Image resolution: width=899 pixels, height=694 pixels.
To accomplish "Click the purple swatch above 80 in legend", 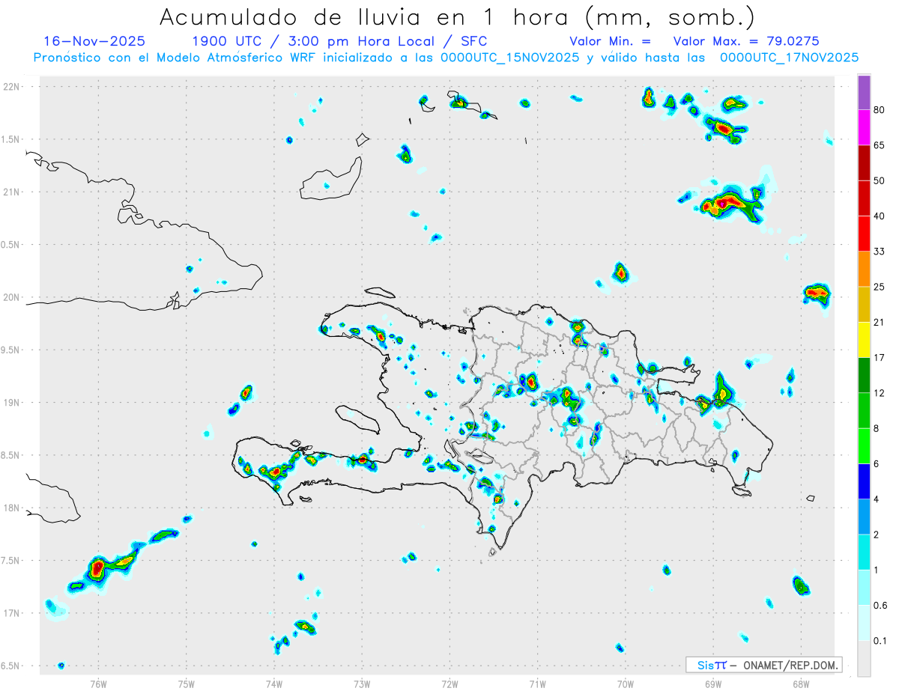I will [x=864, y=93].
